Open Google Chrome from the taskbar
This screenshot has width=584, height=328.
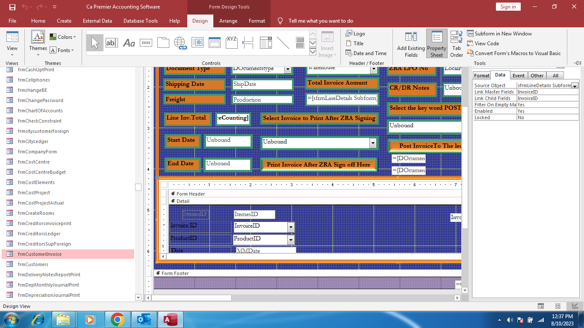[117, 319]
